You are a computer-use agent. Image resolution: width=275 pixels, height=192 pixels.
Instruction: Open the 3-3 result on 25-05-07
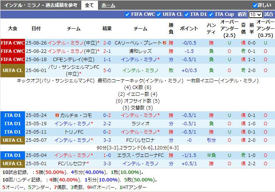click(x=107, y=140)
